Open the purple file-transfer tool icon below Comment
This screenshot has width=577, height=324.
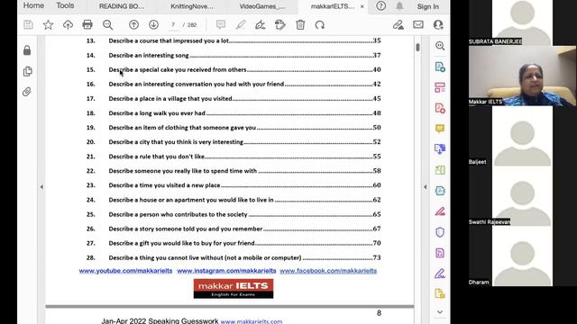click(x=440, y=149)
